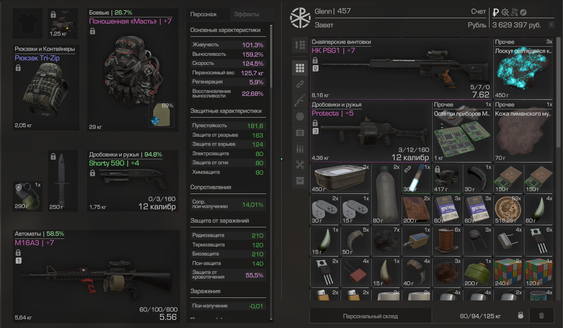The width and height of the screenshot is (563, 328).
Task: Click the sort inventory items icon
Action: (x=300, y=45)
